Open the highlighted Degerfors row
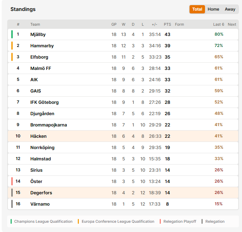The image size is (242, 232). [123, 193]
